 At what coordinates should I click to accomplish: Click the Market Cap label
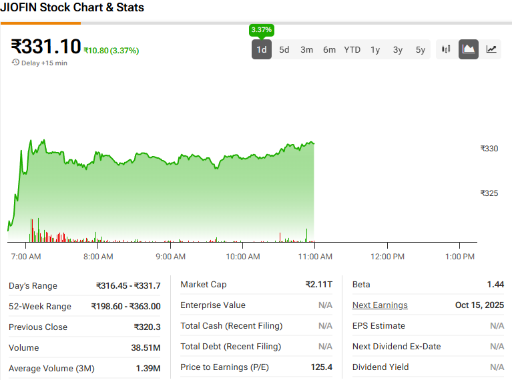(x=204, y=285)
